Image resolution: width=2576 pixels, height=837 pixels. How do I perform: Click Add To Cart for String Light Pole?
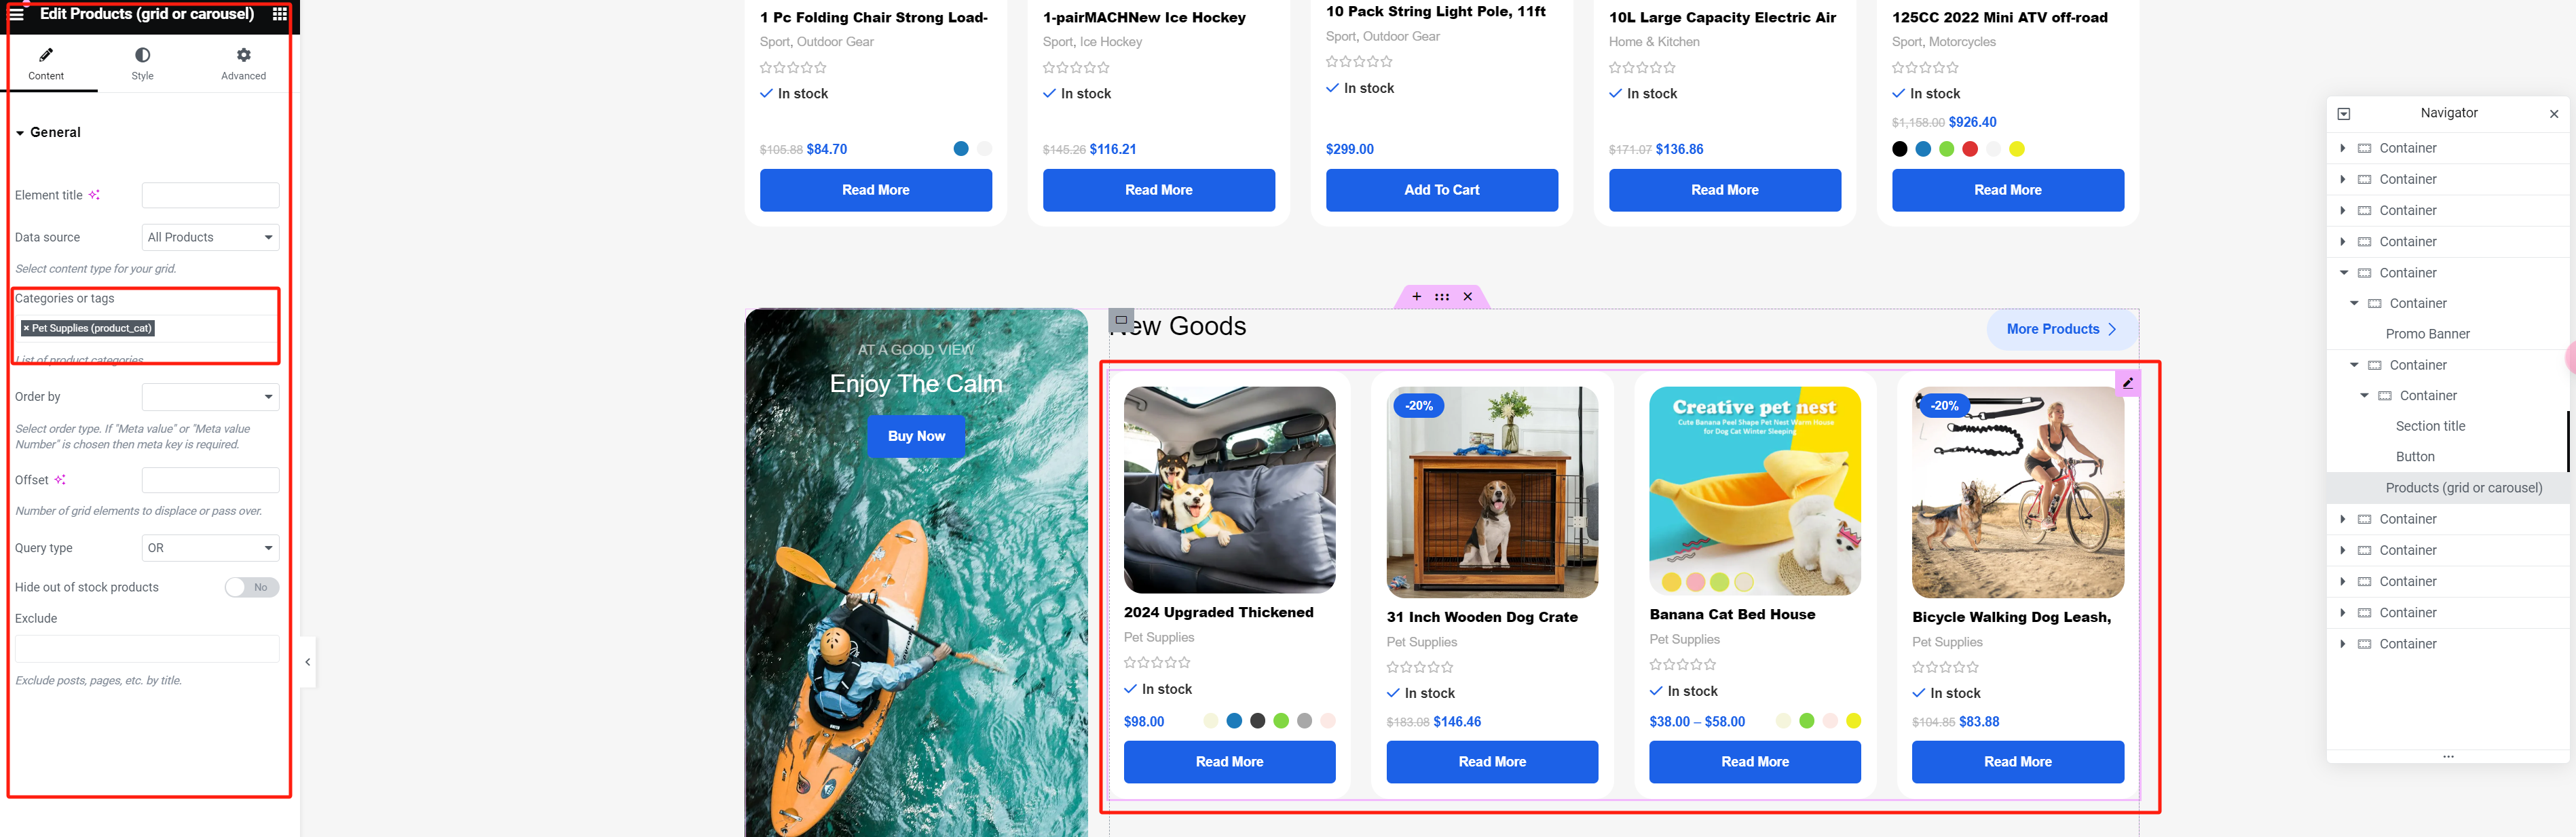tap(1441, 190)
